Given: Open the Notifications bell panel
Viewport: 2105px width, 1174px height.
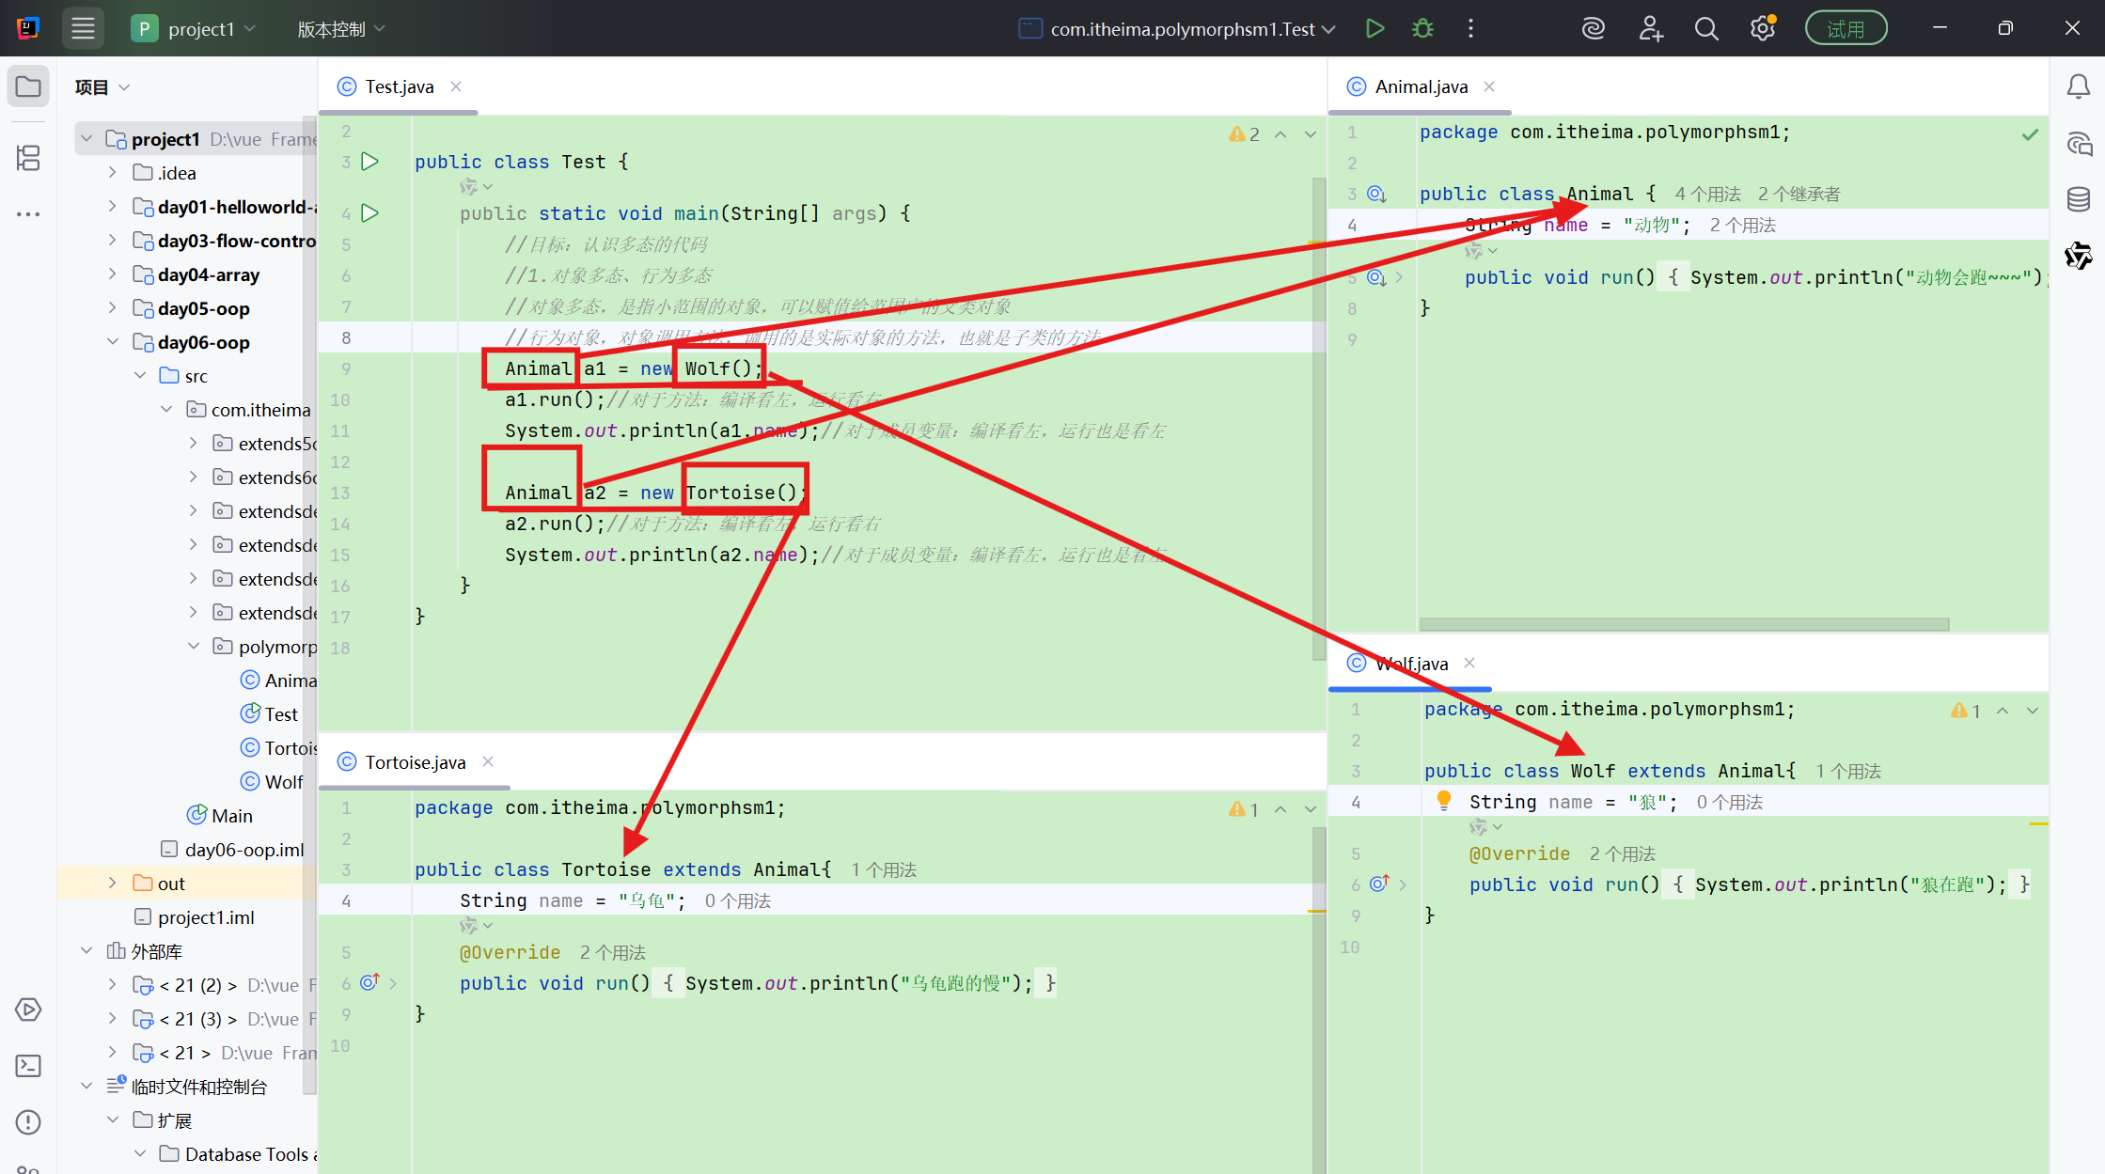Looking at the screenshot, I should tap(2078, 86).
